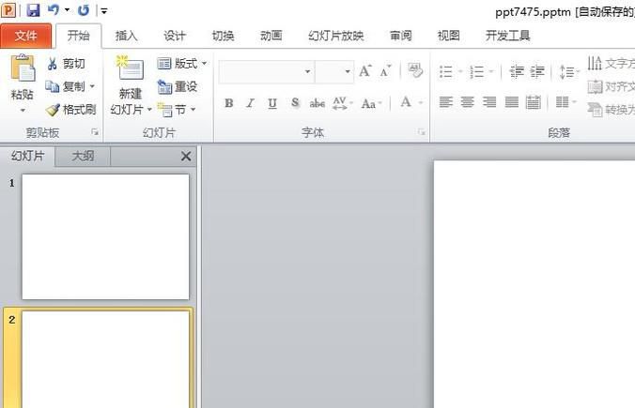Align text right

coord(489,102)
